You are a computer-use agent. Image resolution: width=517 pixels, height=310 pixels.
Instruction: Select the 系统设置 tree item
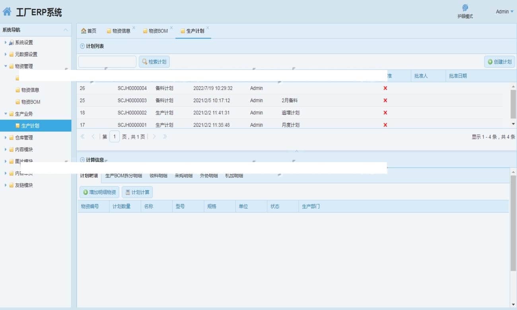(x=24, y=42)
